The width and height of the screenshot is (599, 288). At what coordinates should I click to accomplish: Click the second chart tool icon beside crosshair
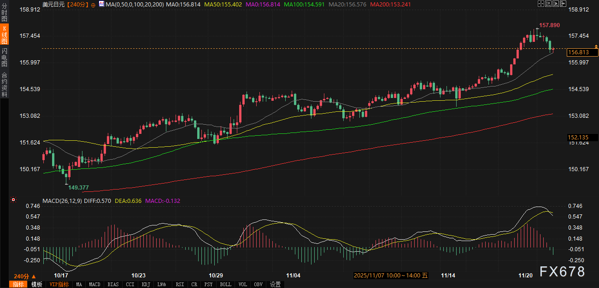(549, 4)
